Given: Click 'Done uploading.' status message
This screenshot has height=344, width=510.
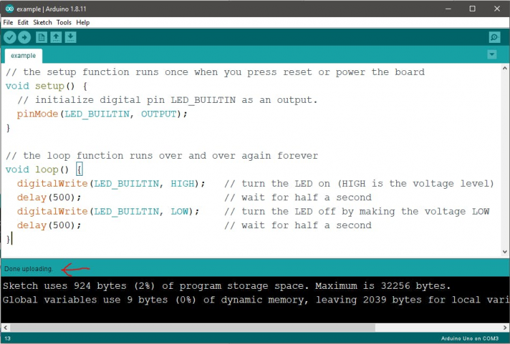Looking at the screenshot, I should [29, 269].
